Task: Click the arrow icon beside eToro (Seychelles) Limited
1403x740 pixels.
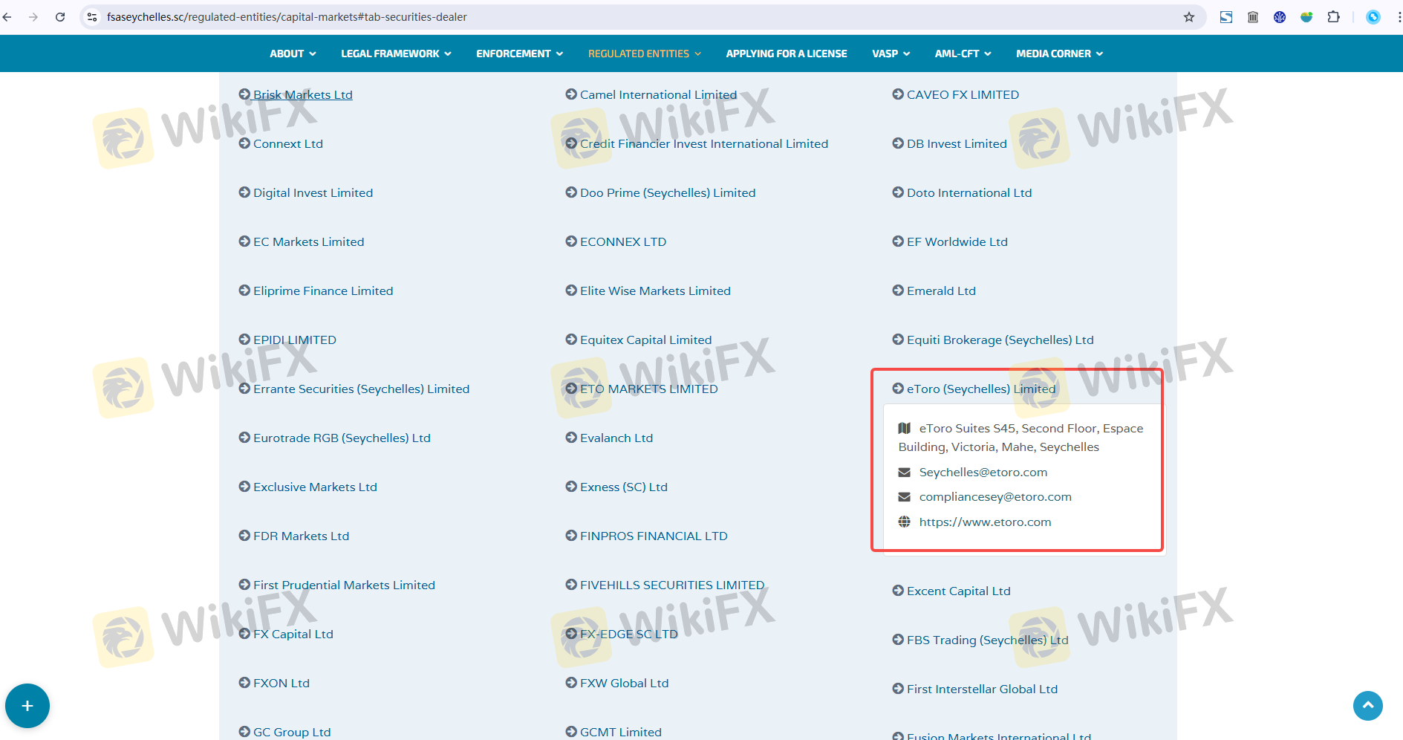Action: click(898, 389)
